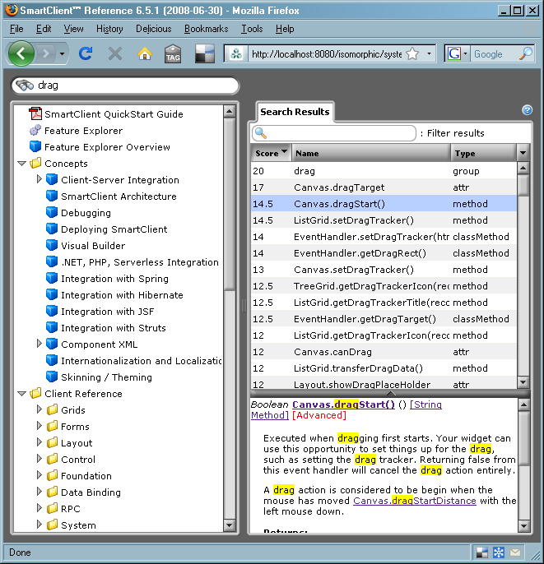The width and height of the screenshot is (544, 564).
Task: Click the Delicious TAG toolbar icon
Action: pos(172,54)
